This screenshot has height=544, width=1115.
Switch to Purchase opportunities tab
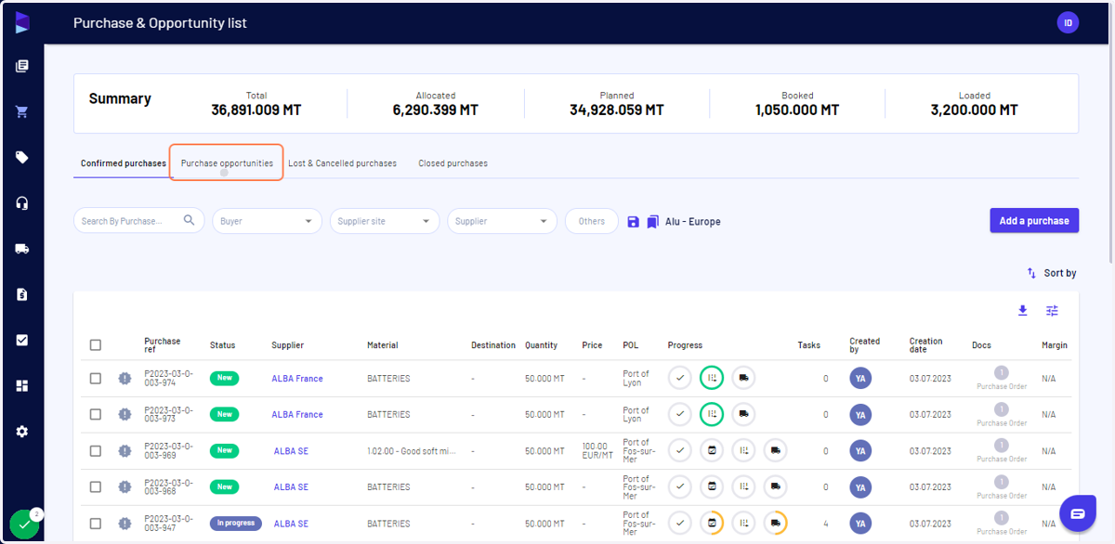[227, 163]
